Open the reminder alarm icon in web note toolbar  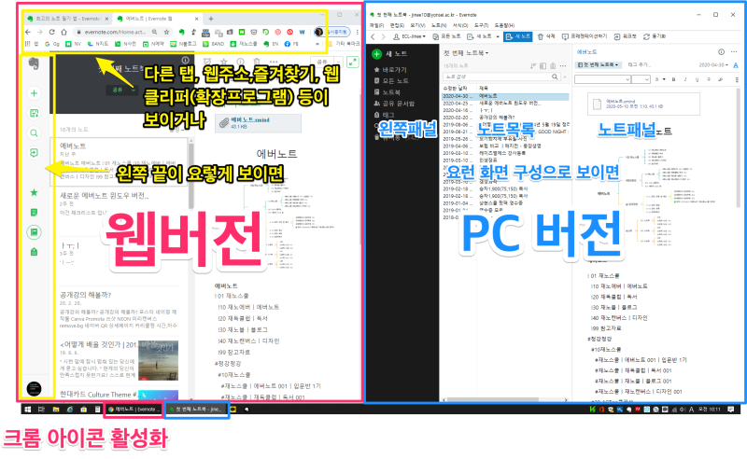pyautogui.click(x=207, y=62)
